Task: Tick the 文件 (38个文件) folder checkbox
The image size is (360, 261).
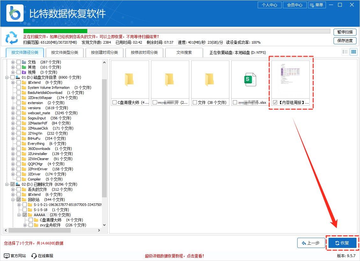Action: point(195,102)
